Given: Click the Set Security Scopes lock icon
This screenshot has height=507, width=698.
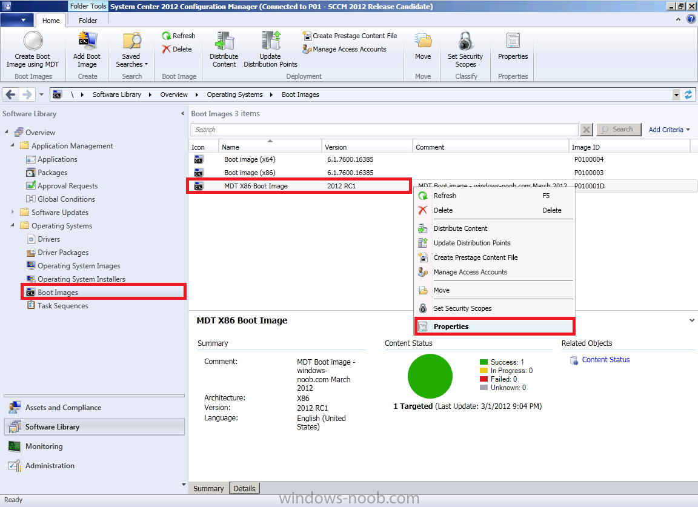Looking at the screenshot, I should [x=465, y=41].
